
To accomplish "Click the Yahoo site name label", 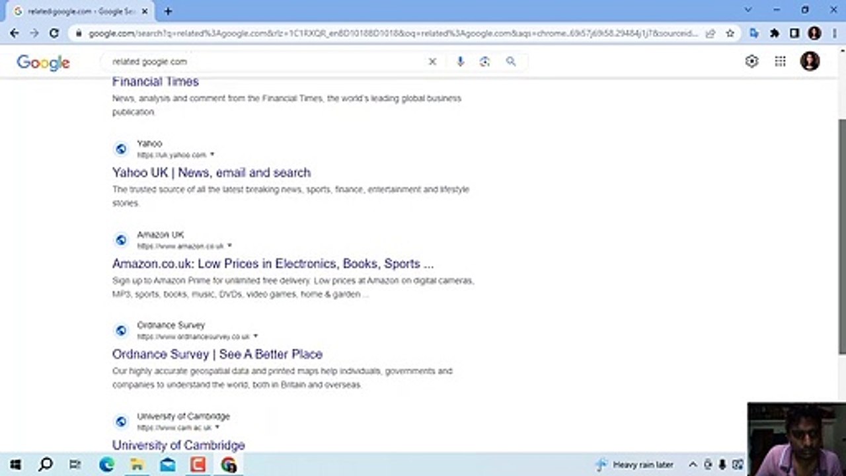I will [149, 143].
